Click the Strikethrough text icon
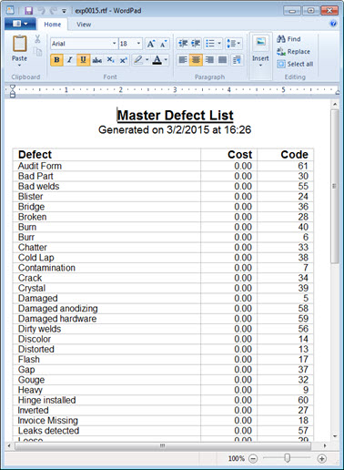Viewport: 344px width, 470px height. [x=96, y=60]
